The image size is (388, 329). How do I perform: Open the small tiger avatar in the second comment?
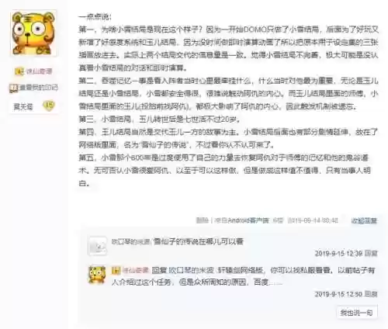(x=97, y=275)
